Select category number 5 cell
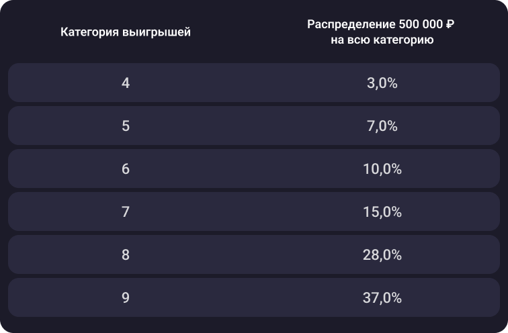Image resolution: width=508 pixels, height=333 pixels. (x=126, y=126)
